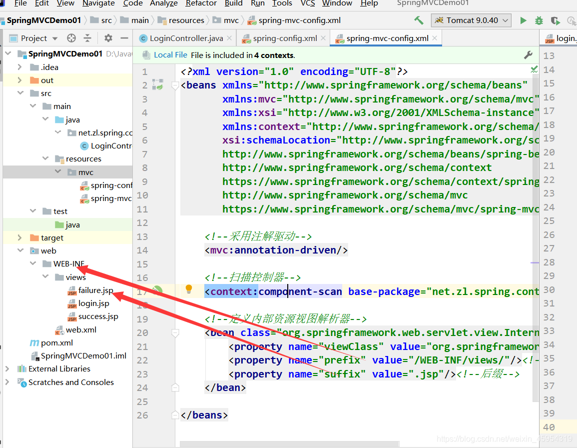Collapse the WEB-INF folder
Viewport: 577px width, 448px height.
[x=33, y=264]
